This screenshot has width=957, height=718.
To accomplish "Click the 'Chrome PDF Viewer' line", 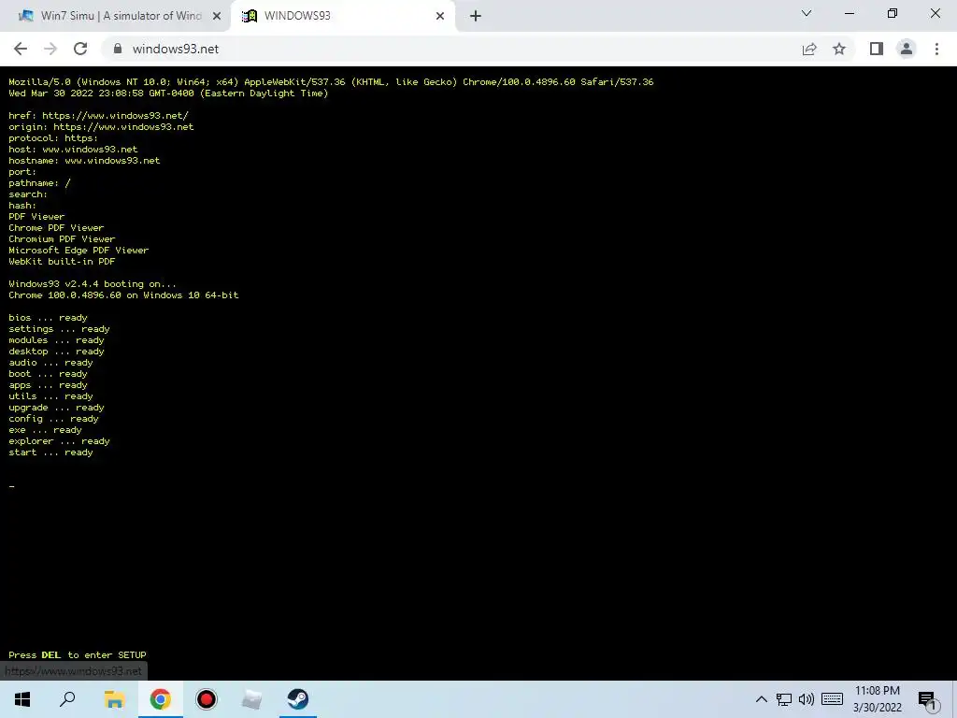I will [x=56, y=228].
